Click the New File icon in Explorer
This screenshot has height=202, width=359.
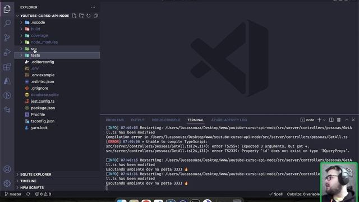[74, 16]
